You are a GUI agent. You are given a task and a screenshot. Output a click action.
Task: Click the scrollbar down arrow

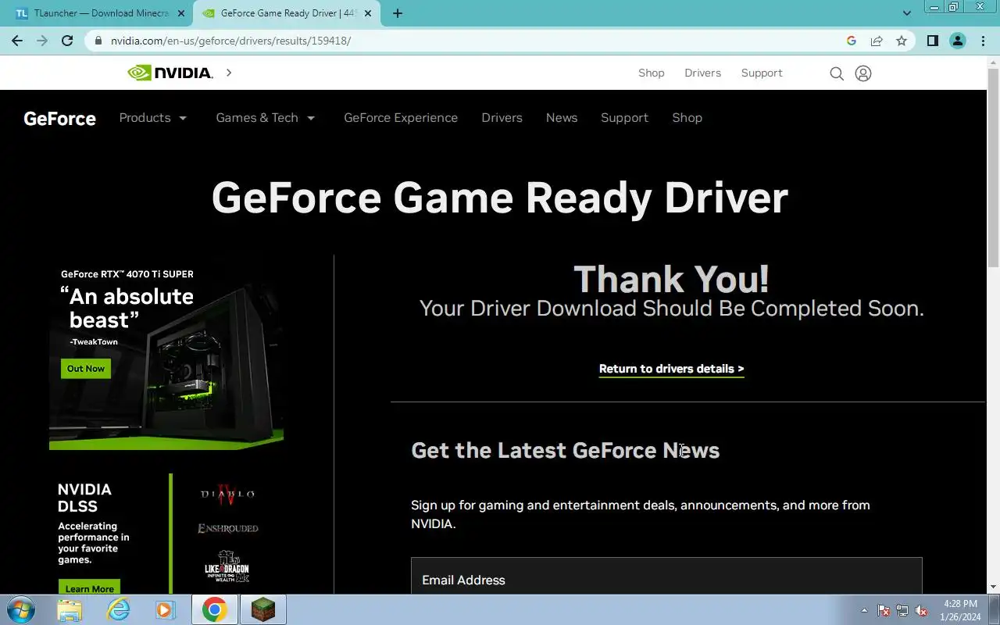pos(993,587)
